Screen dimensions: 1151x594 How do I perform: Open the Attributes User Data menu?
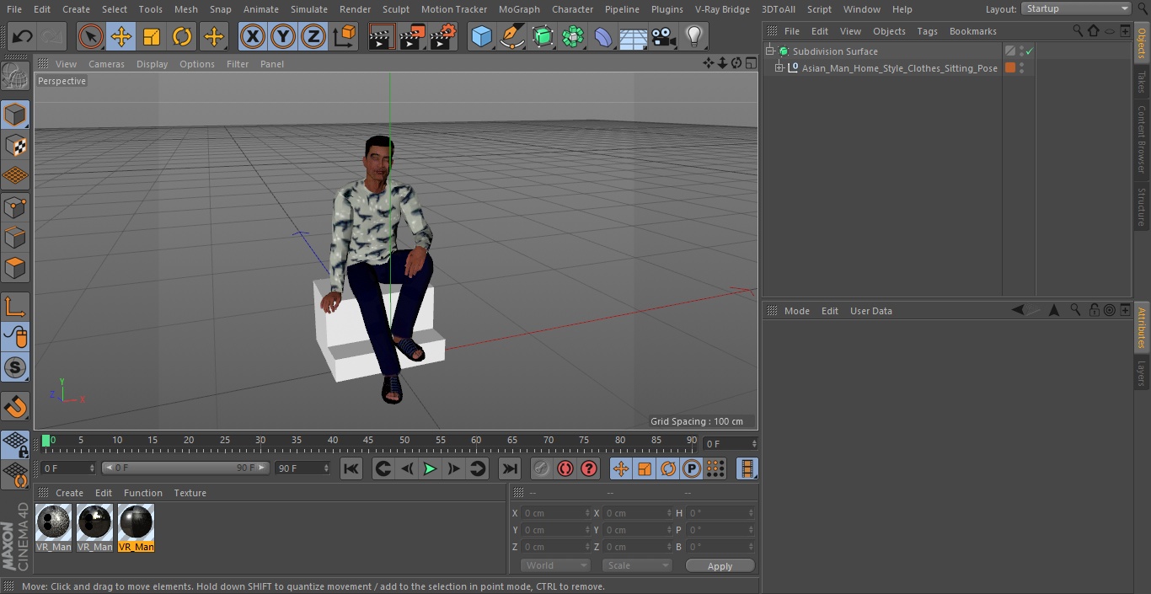pyautogui.click(x=870, y=311)
